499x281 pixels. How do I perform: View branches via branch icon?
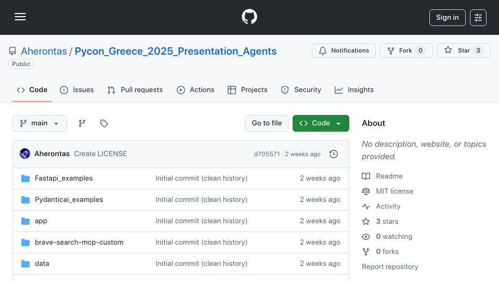pos(82,123)
